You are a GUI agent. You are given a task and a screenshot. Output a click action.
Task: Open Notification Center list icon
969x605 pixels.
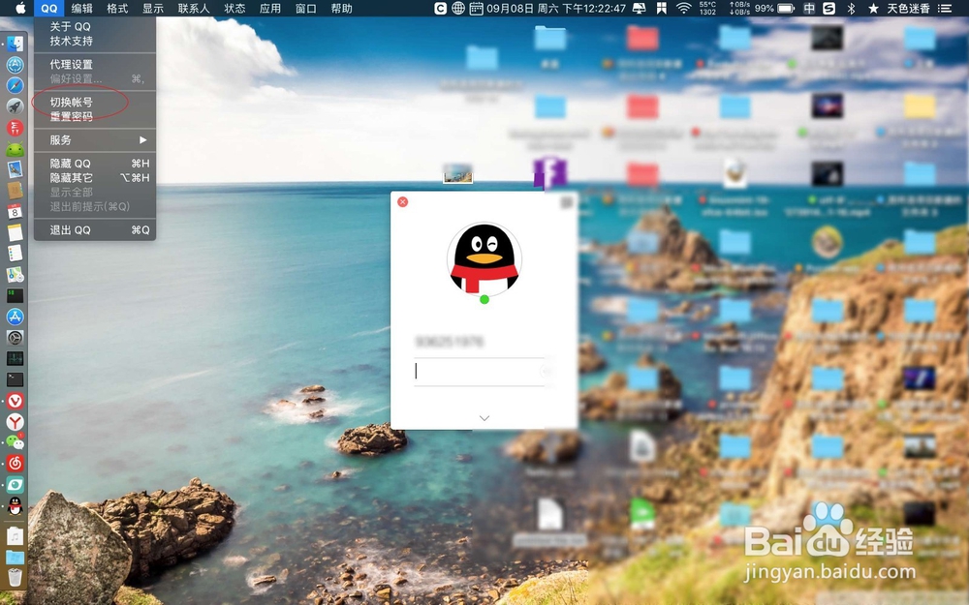tap(945, 8)
